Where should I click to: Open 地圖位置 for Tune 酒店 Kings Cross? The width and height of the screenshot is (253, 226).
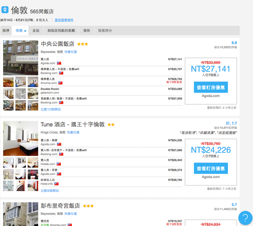point(73,132)
